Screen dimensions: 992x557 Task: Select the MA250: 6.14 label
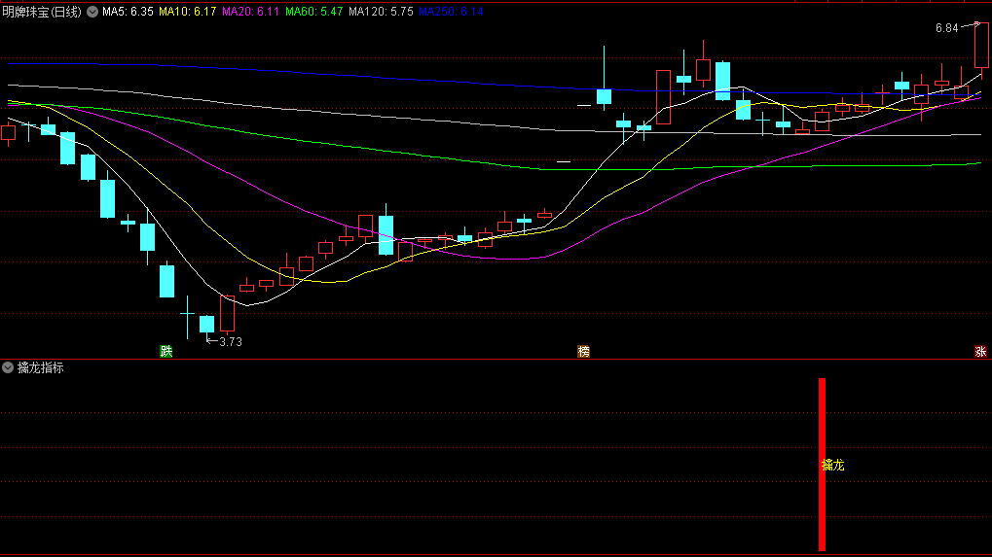[x=451, y=12]
